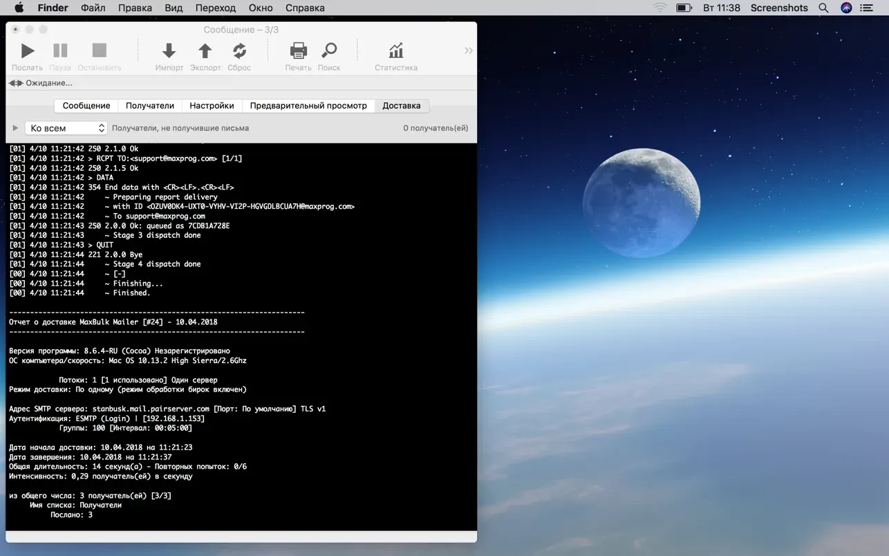Open Spotlight search in the menu bar
Viewport: 889px width, 556px height.
coord(823,8)
